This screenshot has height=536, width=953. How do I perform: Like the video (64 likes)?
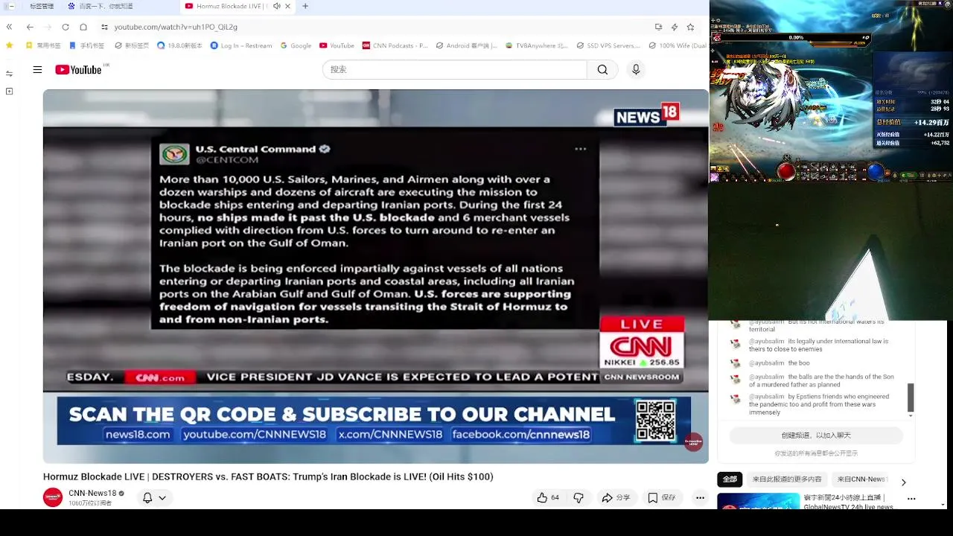pyautogui.click(x=548, y=497)
